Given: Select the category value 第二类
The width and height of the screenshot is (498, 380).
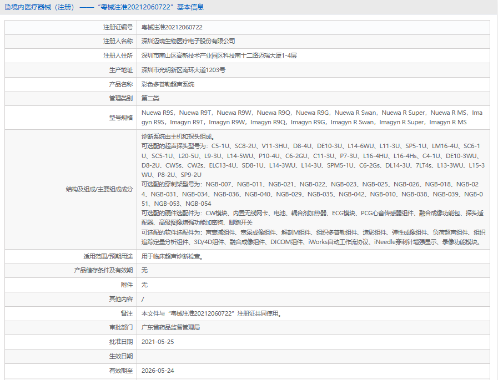Looking at the screenshot, I should pos(150,98).
